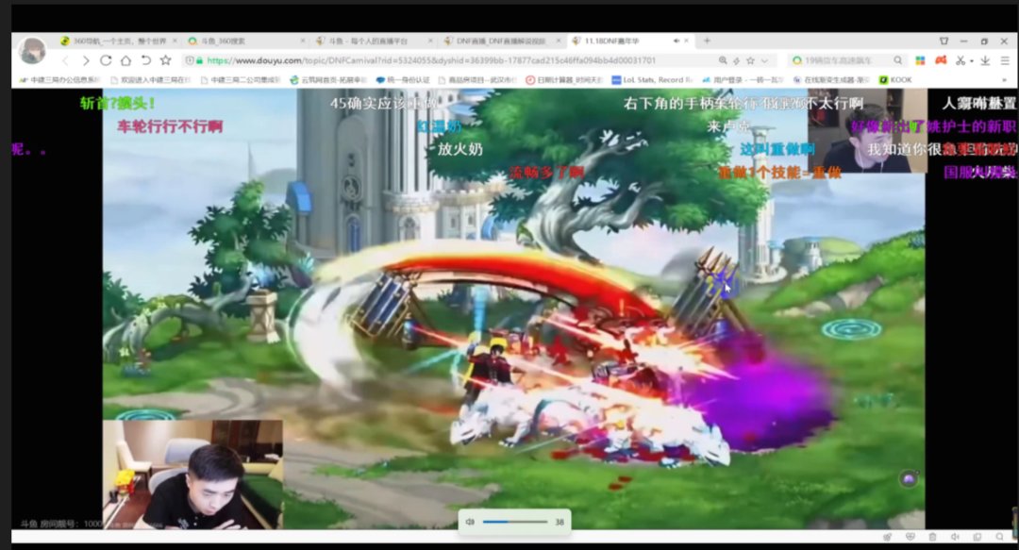Image resolution: width=1019 pixels, height=550 pixels.
Task: Expand the dropdown chevron in the address bar
Action: (x=764, y=60)
